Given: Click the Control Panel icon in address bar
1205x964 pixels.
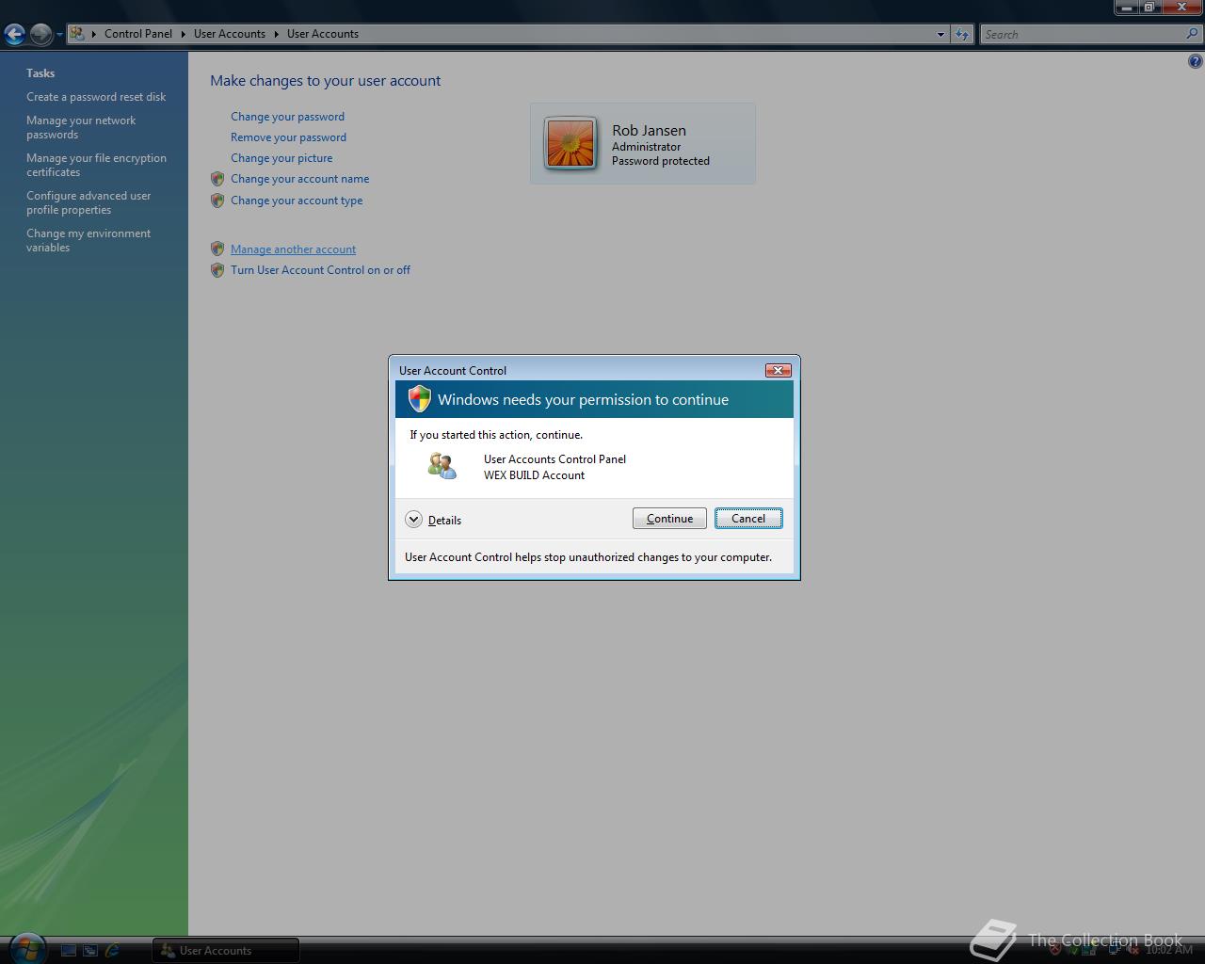Looking at the screenshot, I should 77,34.
